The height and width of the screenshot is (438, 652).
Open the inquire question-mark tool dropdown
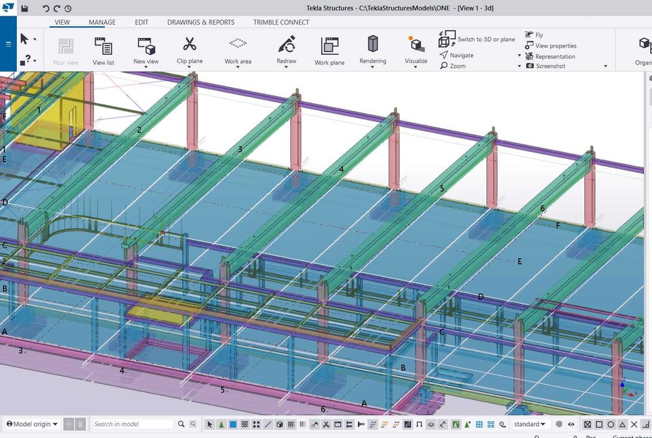click(35, 61)
